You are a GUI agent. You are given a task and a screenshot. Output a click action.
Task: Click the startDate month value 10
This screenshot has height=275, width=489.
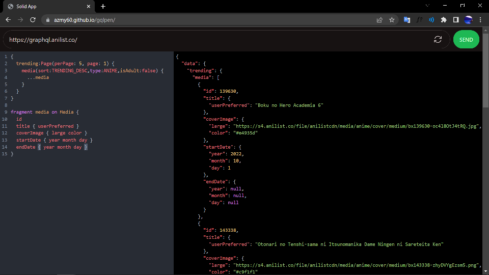[x=236, y=161]
